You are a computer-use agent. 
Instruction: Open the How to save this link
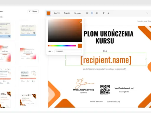(x=144, y=21)
